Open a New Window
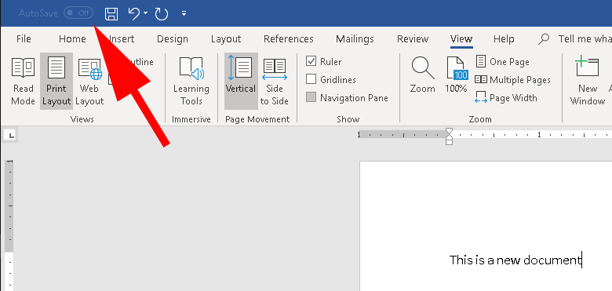The width and height of the screenshot is (612, 291). (x=588, y=81)
